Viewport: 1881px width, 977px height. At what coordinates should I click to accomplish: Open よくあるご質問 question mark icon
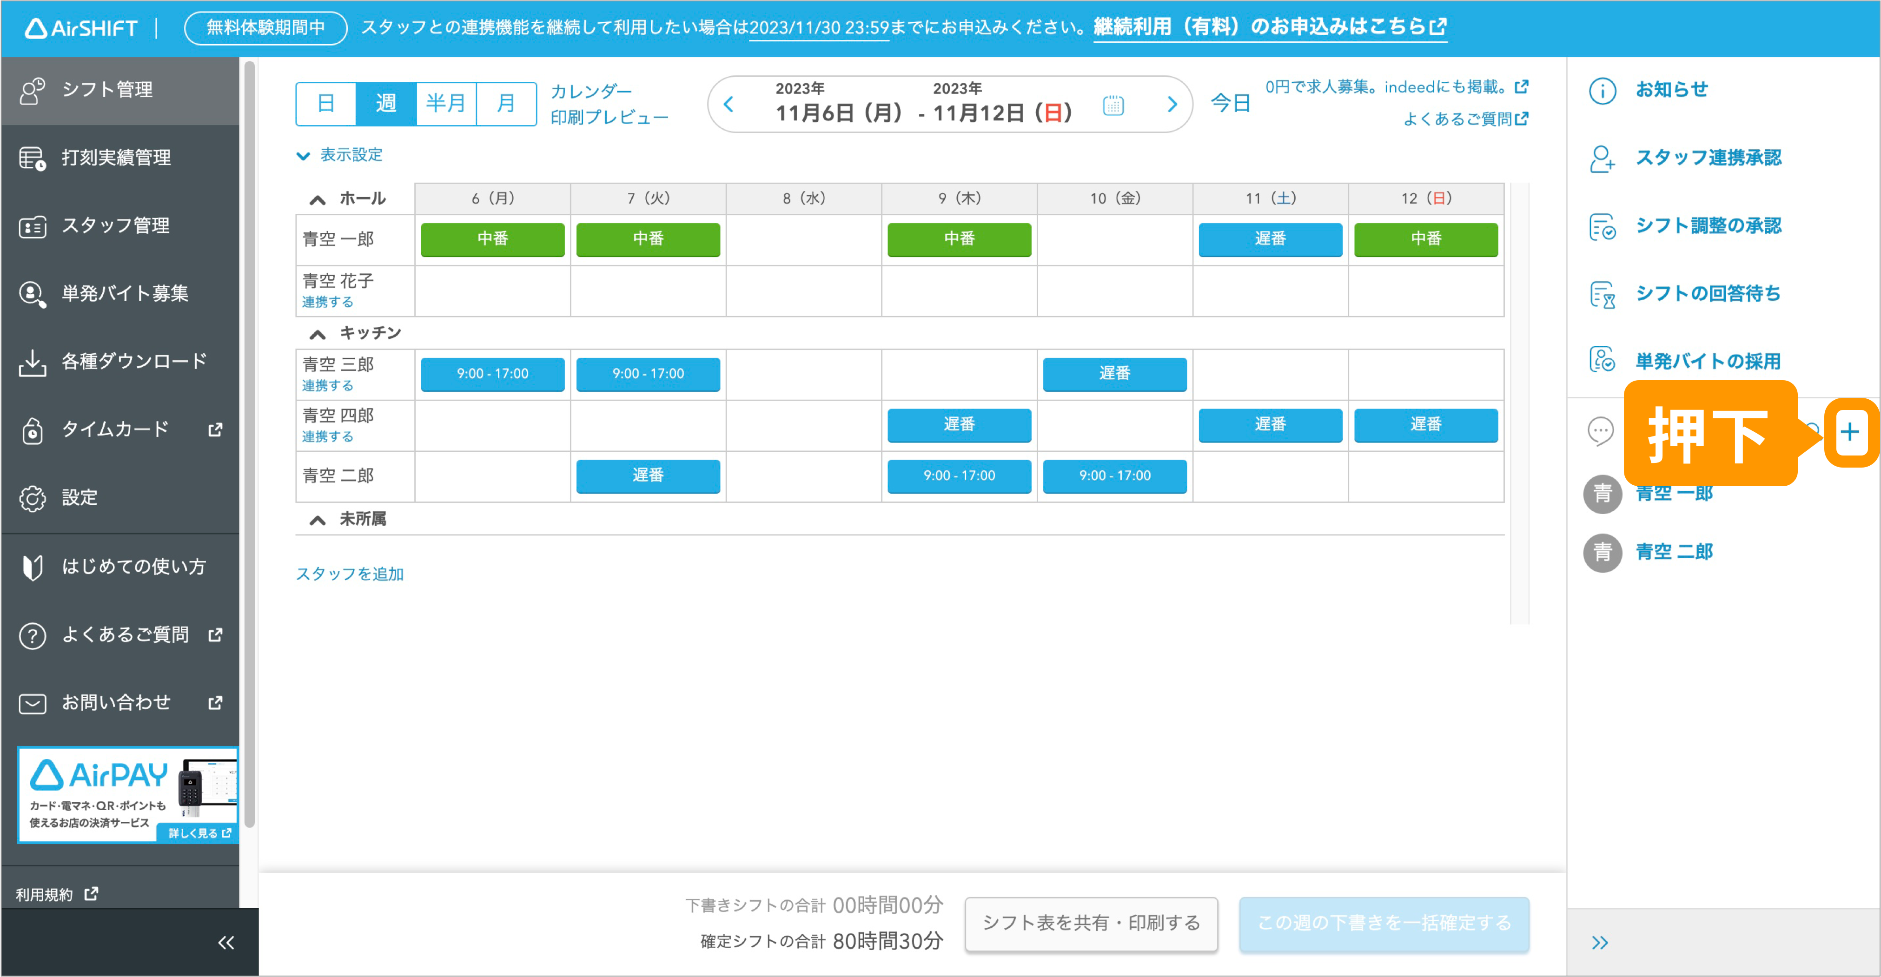click(x=32, y=635)
